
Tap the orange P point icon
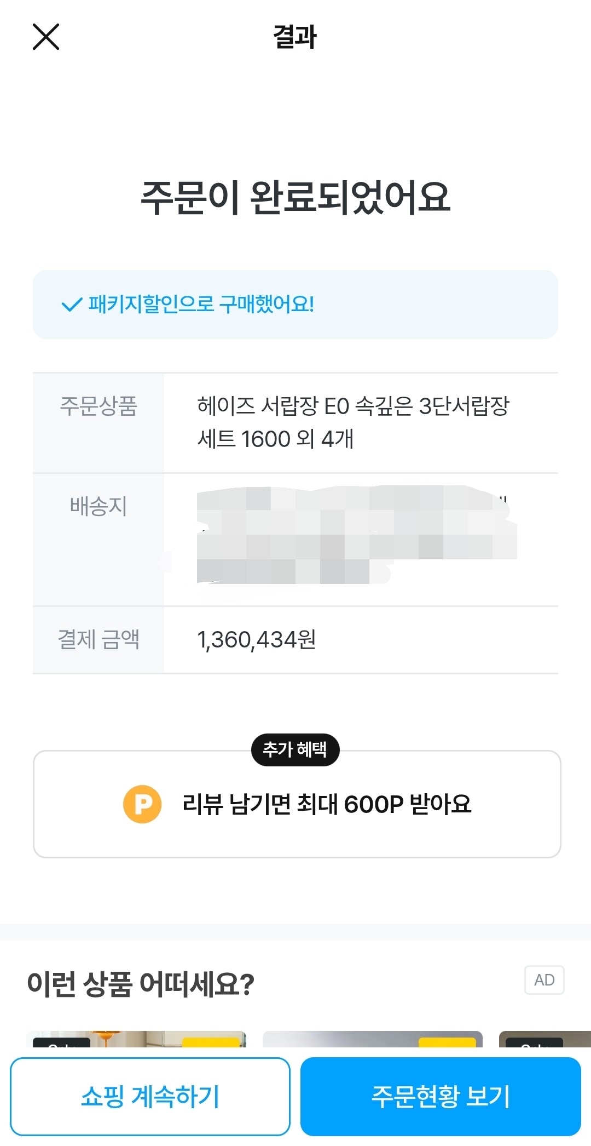tap(142, 804)
